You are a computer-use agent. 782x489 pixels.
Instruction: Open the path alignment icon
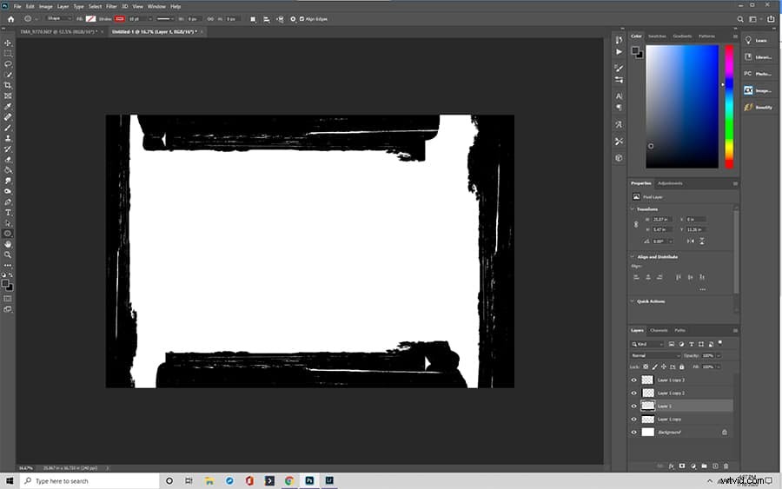(267, 19)
